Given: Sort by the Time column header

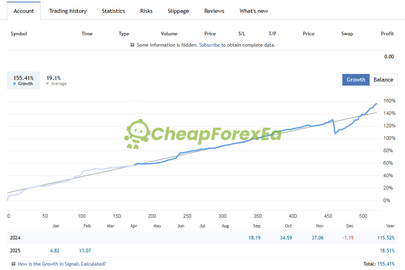Looking at the screenshot, I should [x=87, y=34].
